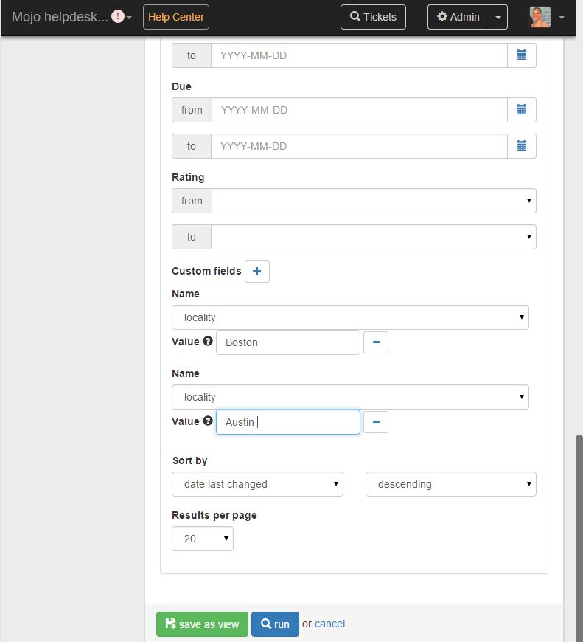The width and height of the screenshot is (583, 642).
Task: Click the Help Center button
Action: point(176,17)
